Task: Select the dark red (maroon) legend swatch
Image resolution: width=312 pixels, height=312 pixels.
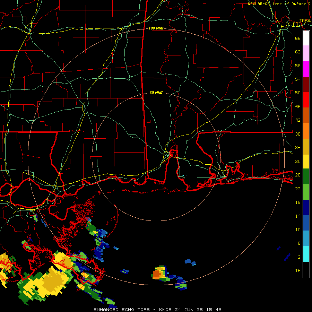Action: 306,85
